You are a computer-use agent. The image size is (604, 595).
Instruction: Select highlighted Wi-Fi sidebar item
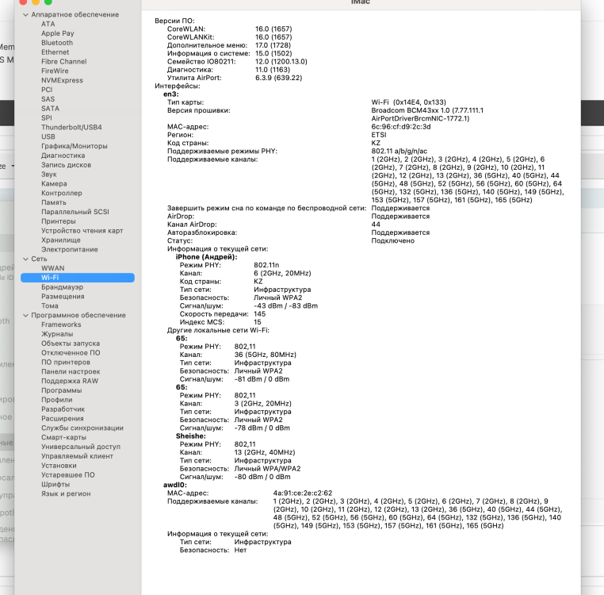click(x=78, y=278)
